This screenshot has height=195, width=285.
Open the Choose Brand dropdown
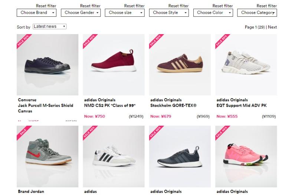(36, 13)
